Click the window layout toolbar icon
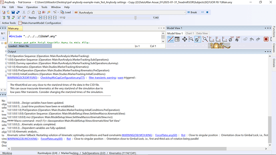Screen dimensions: 276x155 (x=55, y=12)
